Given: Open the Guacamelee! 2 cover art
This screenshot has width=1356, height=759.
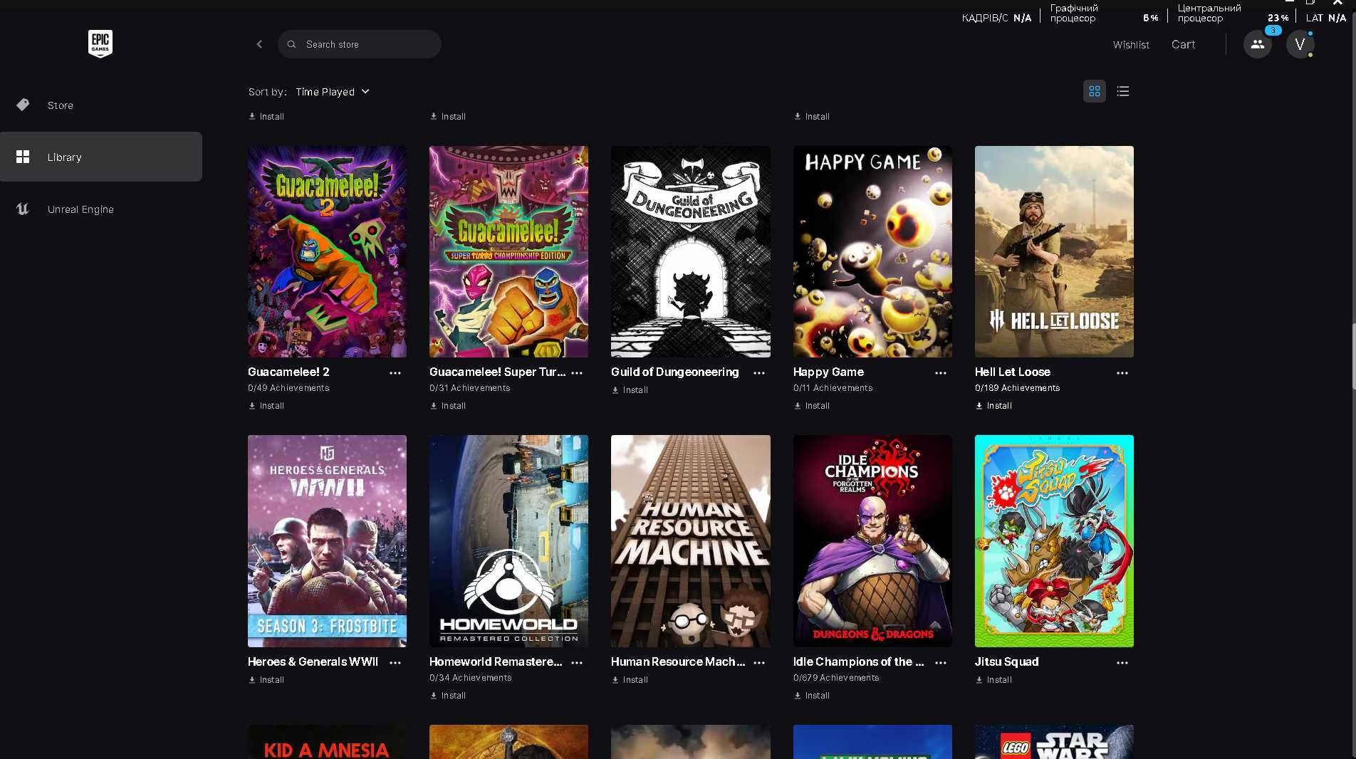Looking at the screenshot, I should click(x=327, y=251).
